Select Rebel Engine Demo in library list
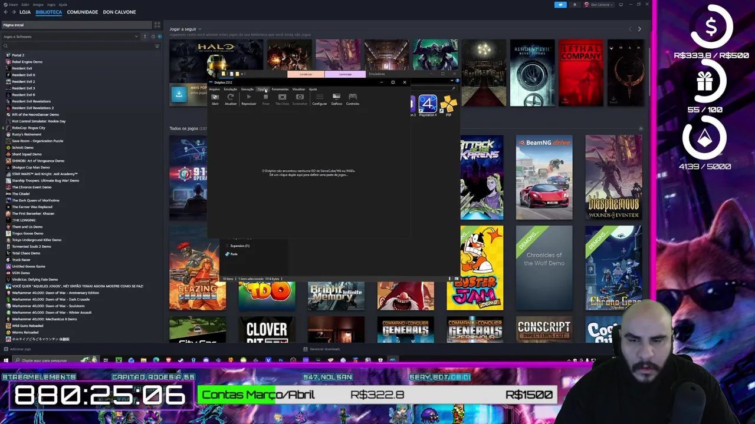This screenshot has width=755, height=424. [27, 62]
